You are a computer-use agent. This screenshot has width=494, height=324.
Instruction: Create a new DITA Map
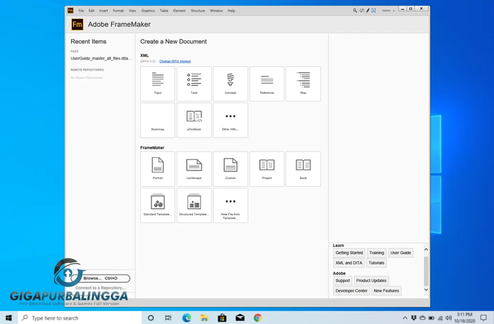303,84
